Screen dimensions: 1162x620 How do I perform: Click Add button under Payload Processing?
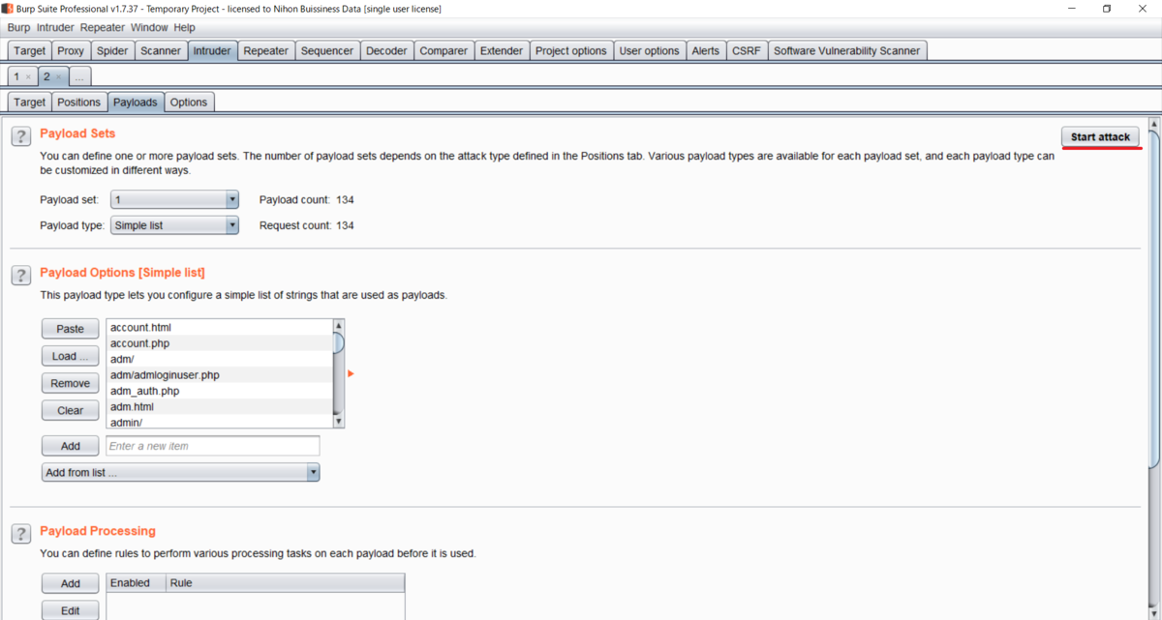tap(70, 583)
